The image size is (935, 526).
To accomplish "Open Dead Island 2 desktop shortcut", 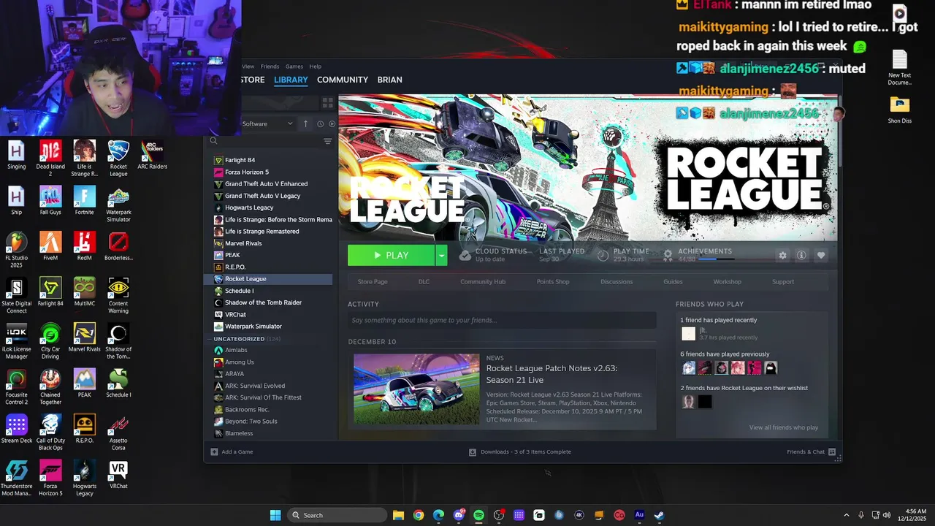I will tap(50, 159).
